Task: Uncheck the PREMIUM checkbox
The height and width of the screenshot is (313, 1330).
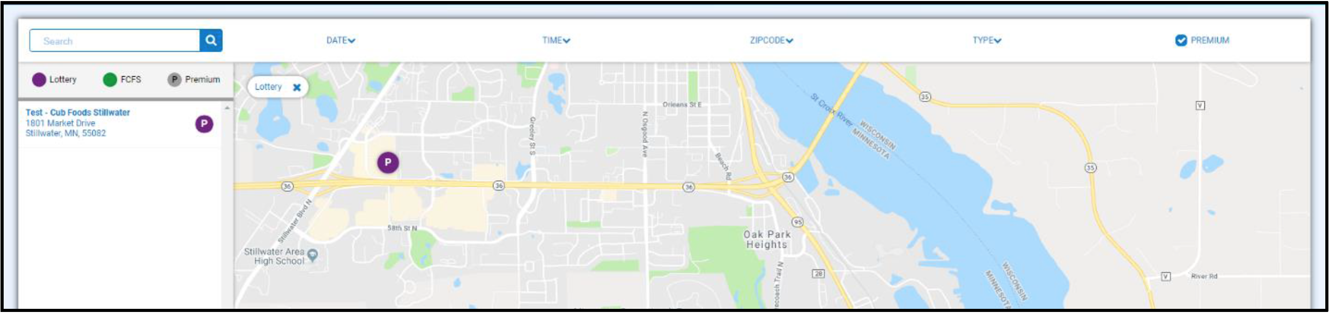Action: tap(1181, 40)
